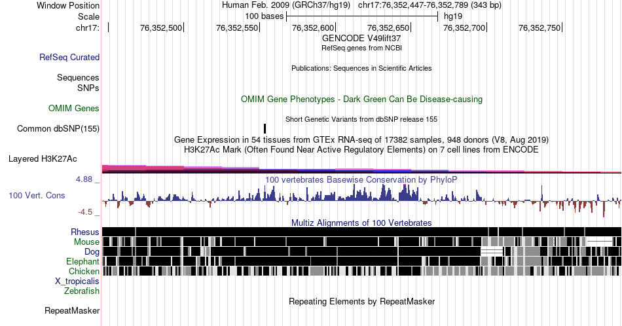This screenshot has width=622, height=326.
Task: Click the hg19 label beside the scale bar
Action: coord(453,16)
